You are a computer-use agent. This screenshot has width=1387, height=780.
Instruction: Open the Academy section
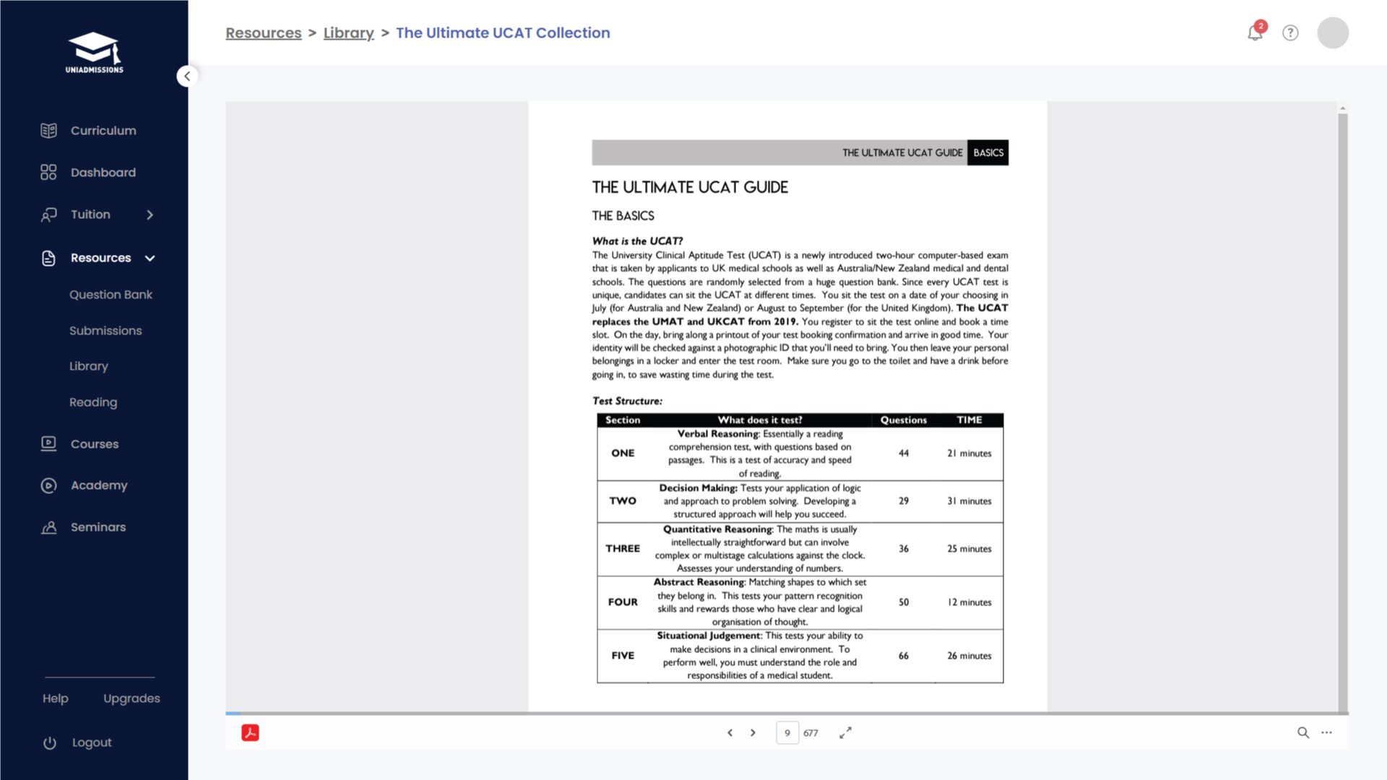click(99, 485)
